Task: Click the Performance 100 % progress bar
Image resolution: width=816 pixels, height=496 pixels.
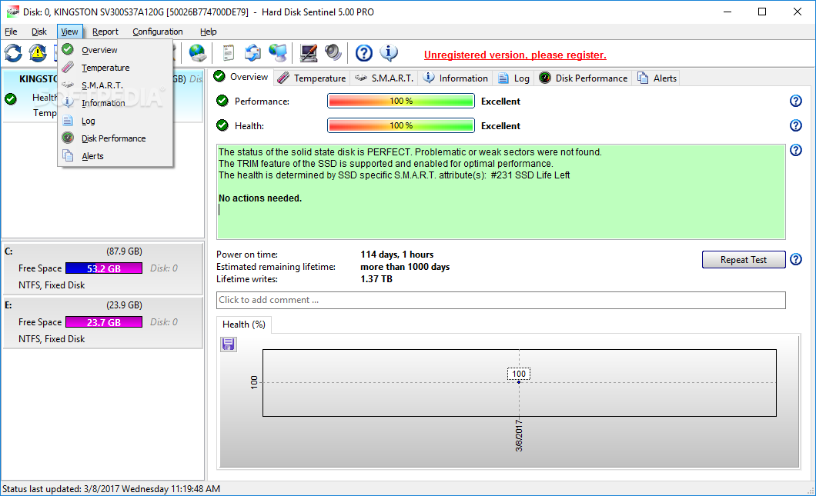Action: 401,101
